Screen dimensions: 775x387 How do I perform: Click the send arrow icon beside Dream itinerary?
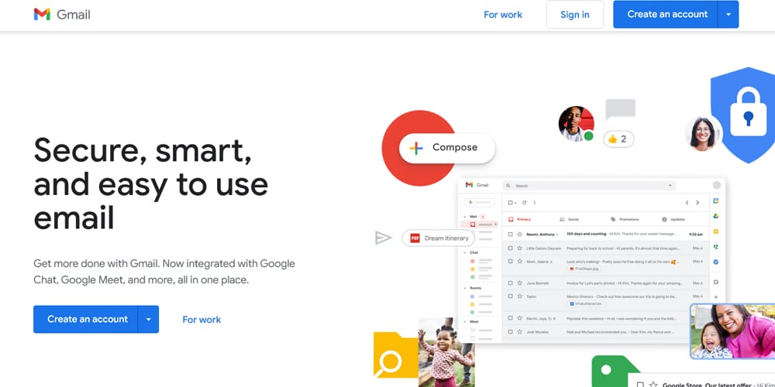[383, 238]
